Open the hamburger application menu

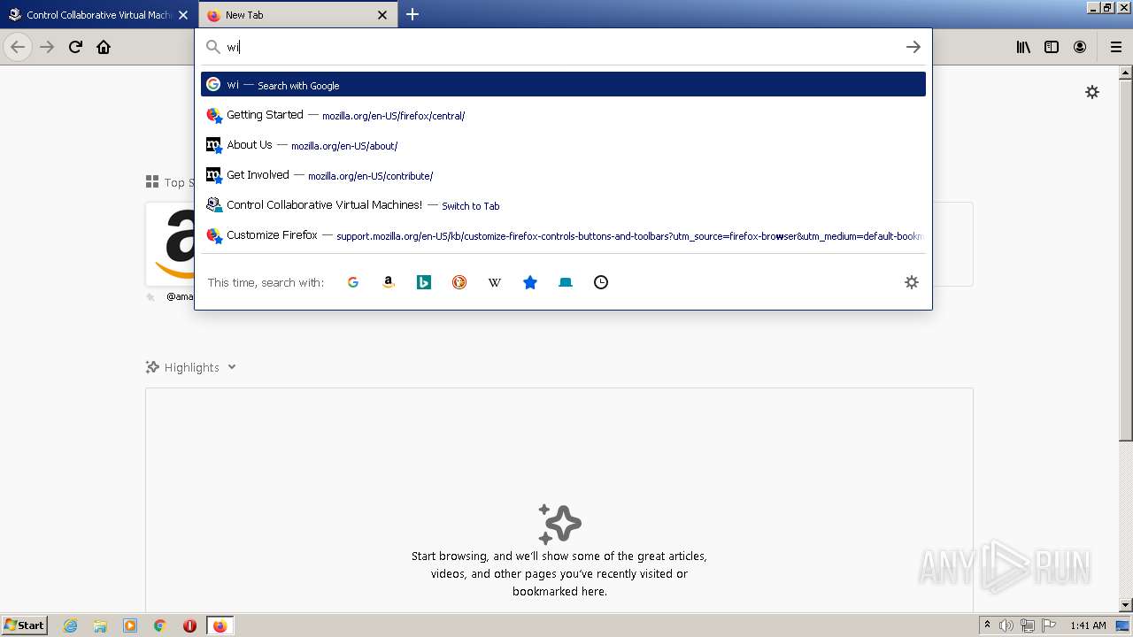1116,47
